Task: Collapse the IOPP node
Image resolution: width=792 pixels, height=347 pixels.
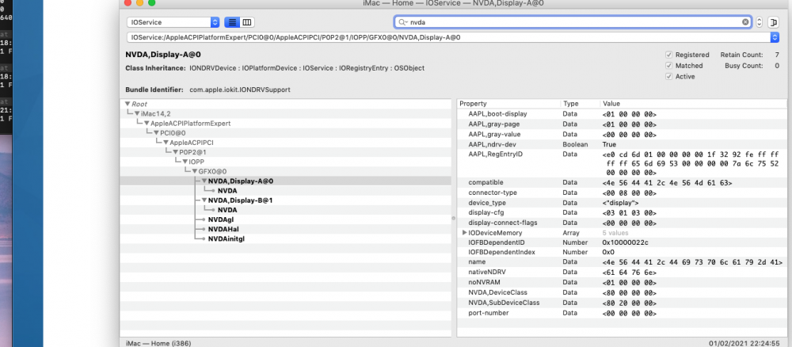Action: tap(185, 162)
